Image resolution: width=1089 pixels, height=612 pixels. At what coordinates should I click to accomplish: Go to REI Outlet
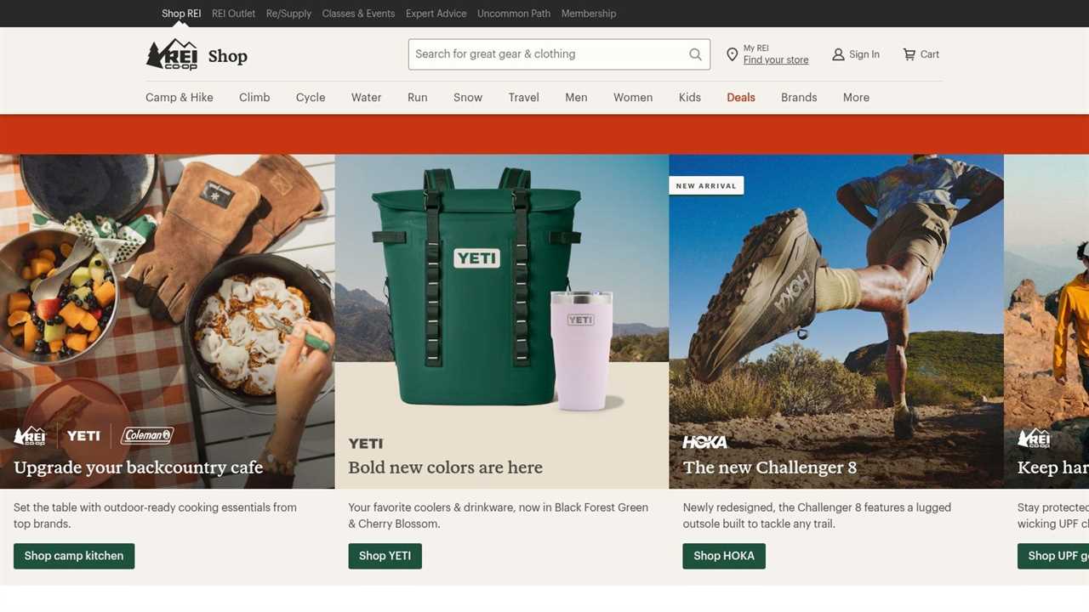(x=233, y=14)
